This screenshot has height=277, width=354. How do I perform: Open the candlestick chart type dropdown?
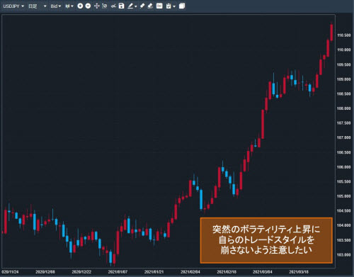[x=69, y=6]
